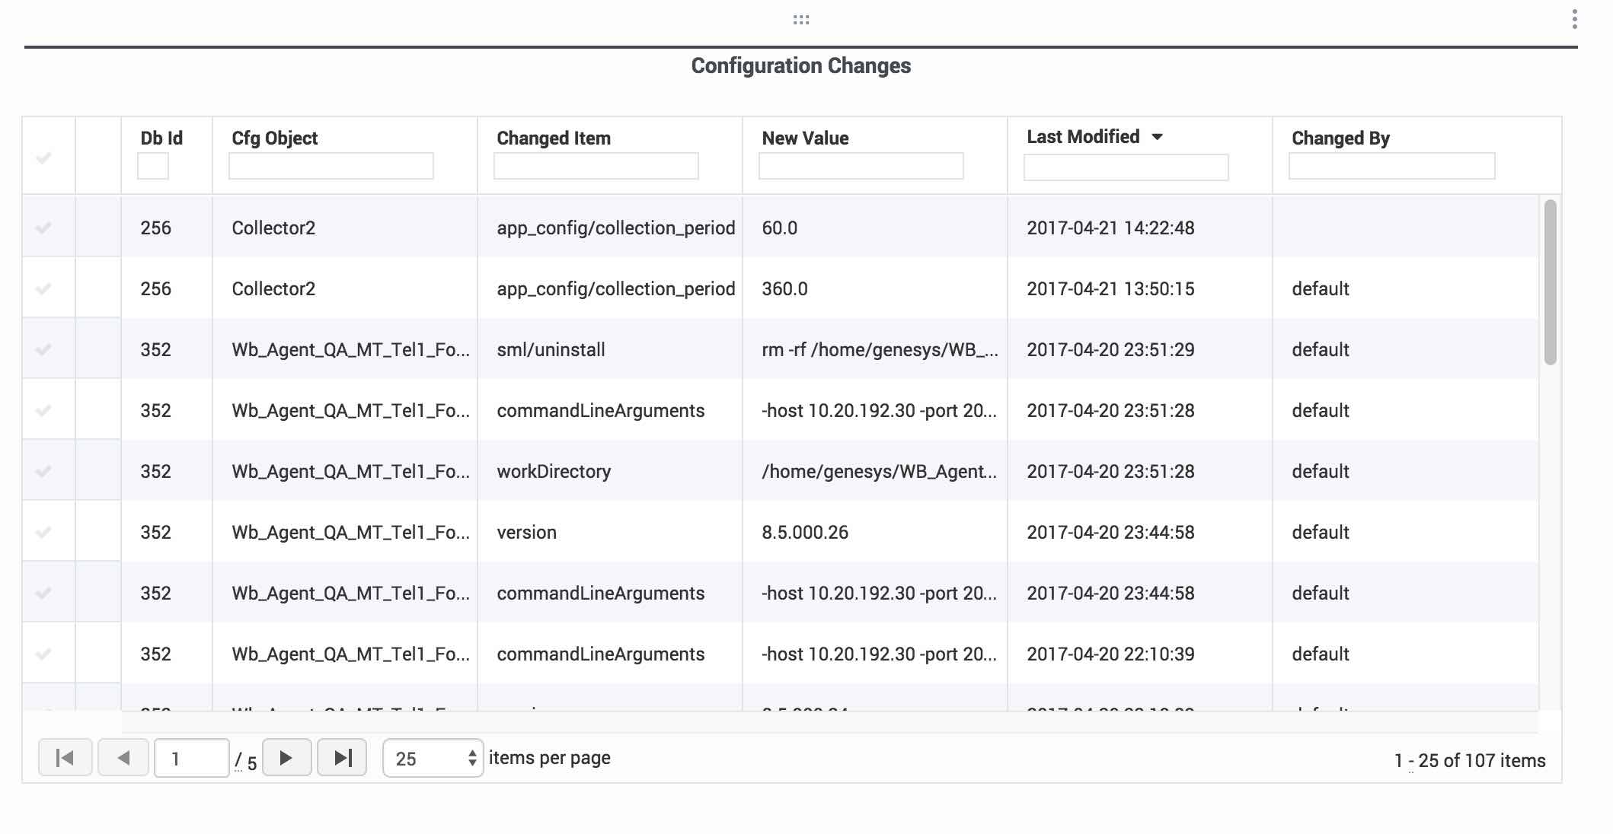Click the widget drag handle dots icon
Viewport: 1613px width, 834px height.
[x=800, y=20]
